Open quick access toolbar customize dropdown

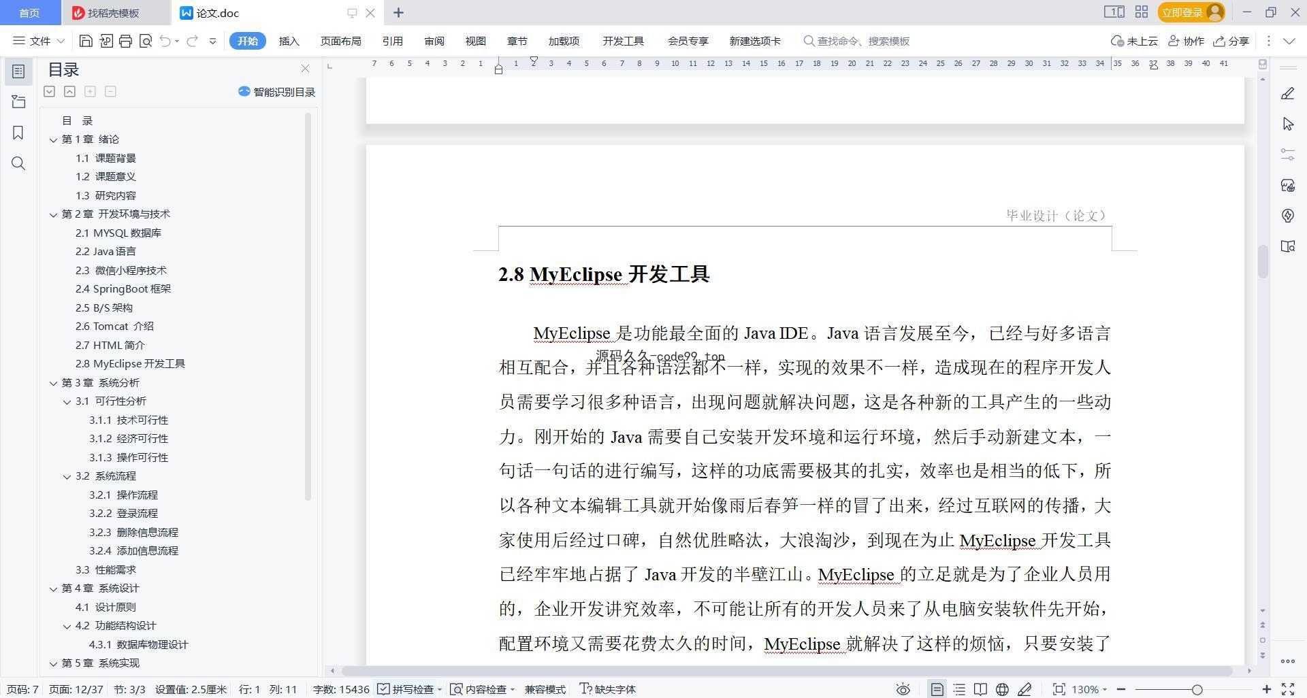click(212, 41)
